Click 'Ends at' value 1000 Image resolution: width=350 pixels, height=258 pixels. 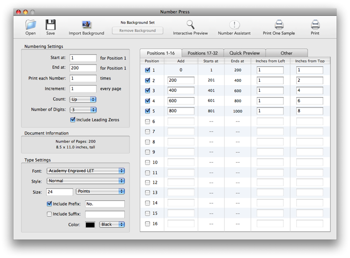click(x=238, y=111)
